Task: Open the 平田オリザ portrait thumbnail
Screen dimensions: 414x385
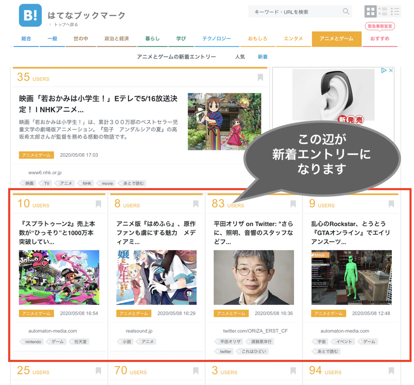Action: coord(254,278)
